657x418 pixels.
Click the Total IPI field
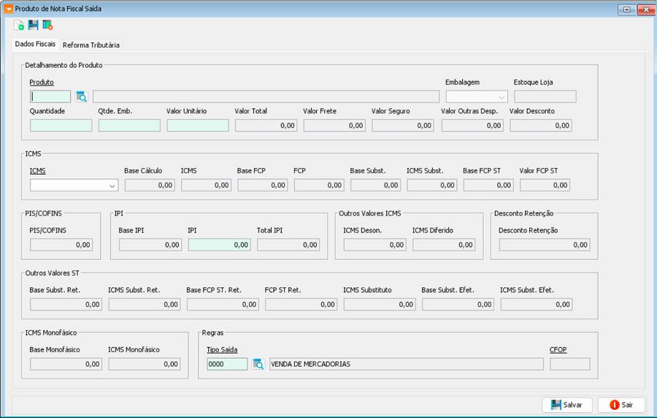(288, 245)
